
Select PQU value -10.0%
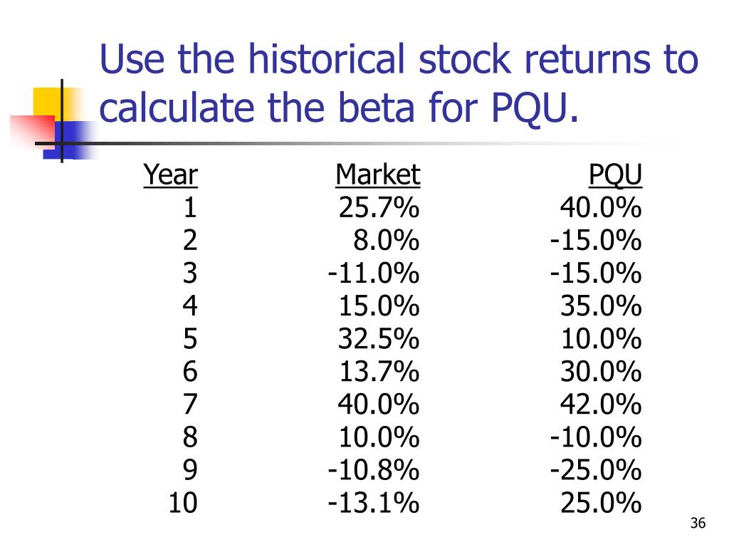pos(596,437)
